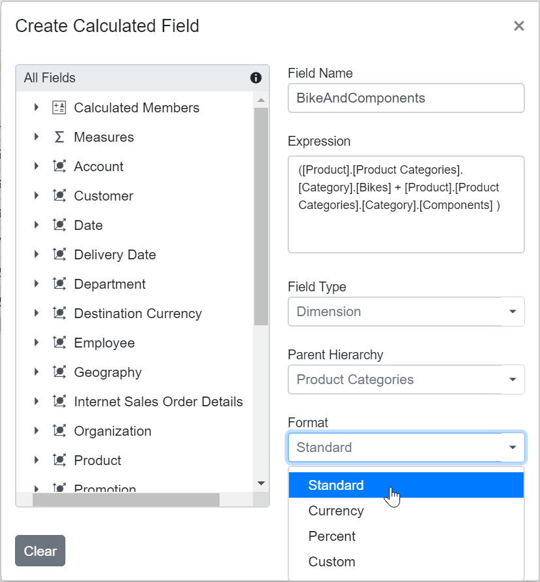The height and width of the screenshot is (582, 540).
Task: Click inside the Field Name input
Action: (x=405, y=97)
